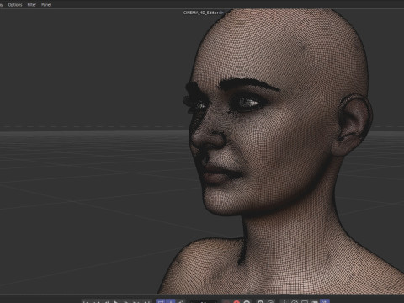The height and width of the screenshot is (303, 404).
Task: Click the CINEMA_4D_Editor camera label
Action: [200, 13]
